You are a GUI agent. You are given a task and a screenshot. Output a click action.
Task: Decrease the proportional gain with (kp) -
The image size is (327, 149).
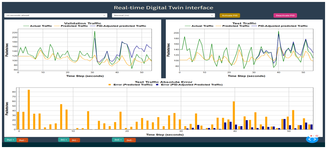(22, 140)
